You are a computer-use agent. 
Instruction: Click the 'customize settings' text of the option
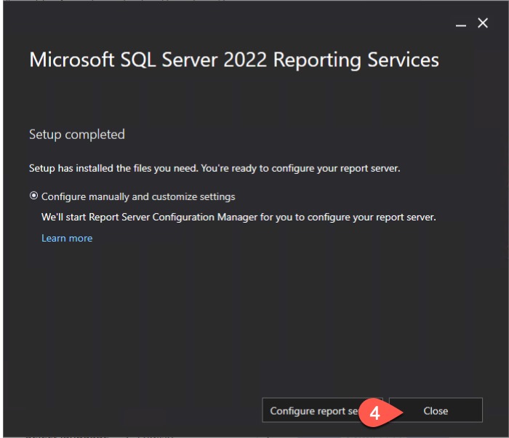tap(196, 196)
